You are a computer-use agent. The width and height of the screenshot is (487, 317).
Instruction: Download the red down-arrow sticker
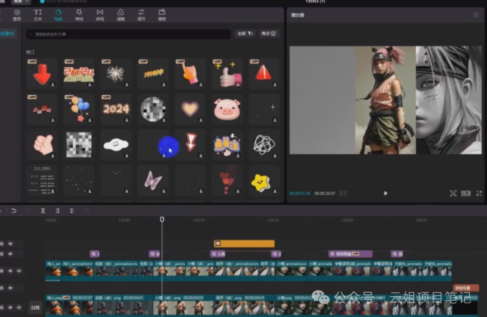[x=53, y=84]
